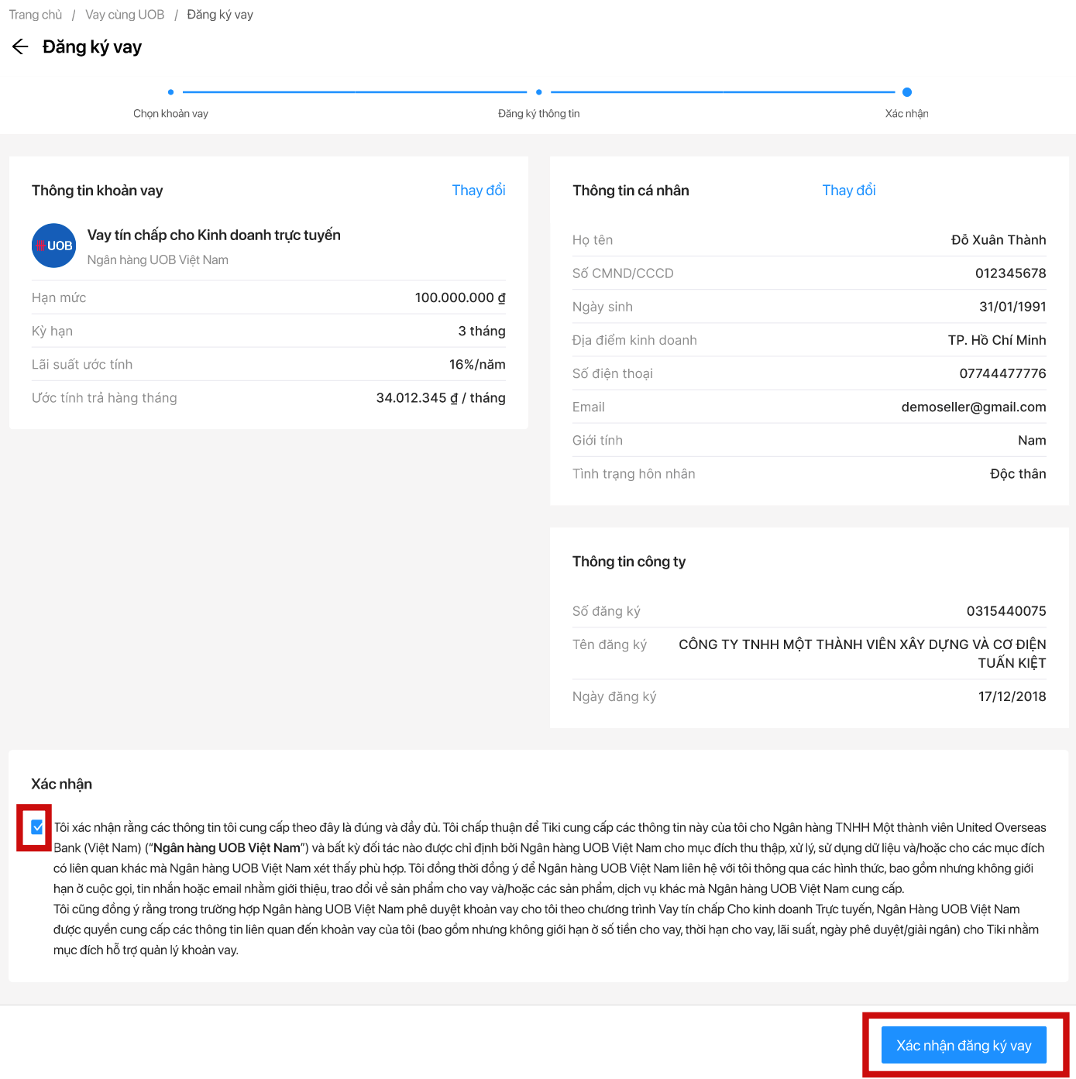Image resolution: width=1076 pixels, height=1079 pixels.
Task: Tick the terms confirmation checkbox
Action: [x=37, y=827]
